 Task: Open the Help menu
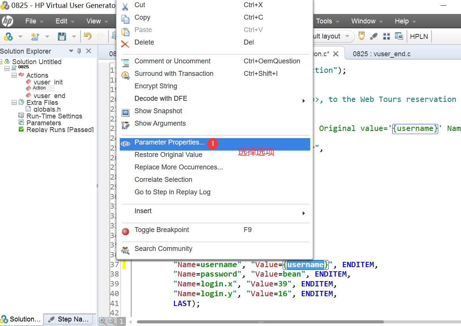(x=405, y=21)
